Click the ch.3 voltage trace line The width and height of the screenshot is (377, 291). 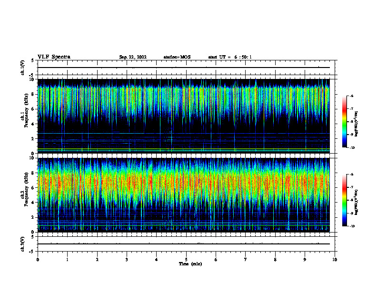click(184, 244)
